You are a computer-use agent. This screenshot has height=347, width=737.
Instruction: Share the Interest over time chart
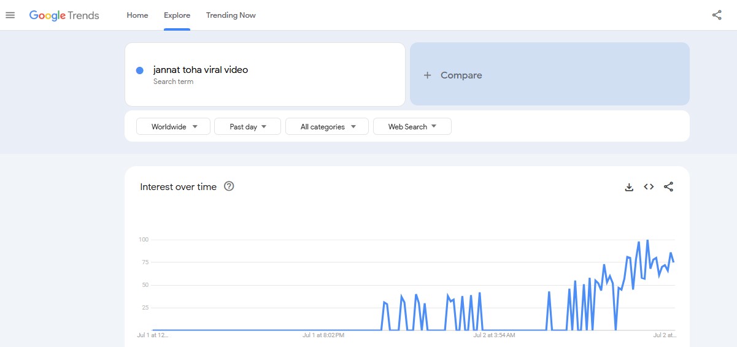(x=669, y=187)
